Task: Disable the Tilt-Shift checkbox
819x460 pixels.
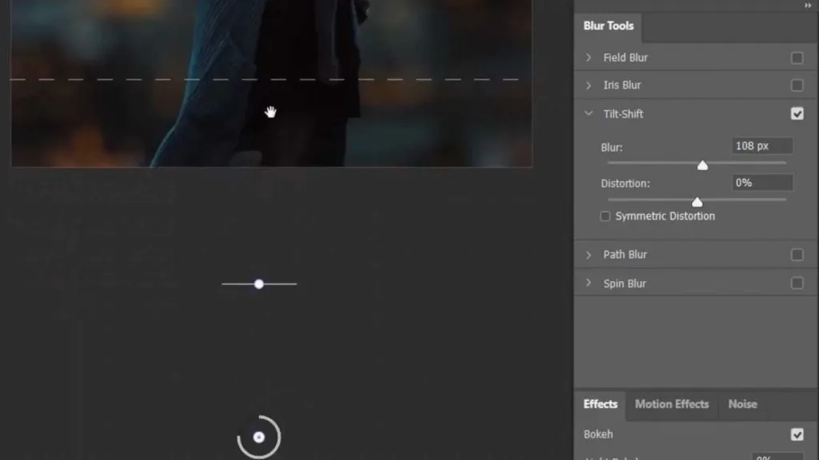Action: click(797, 114)
